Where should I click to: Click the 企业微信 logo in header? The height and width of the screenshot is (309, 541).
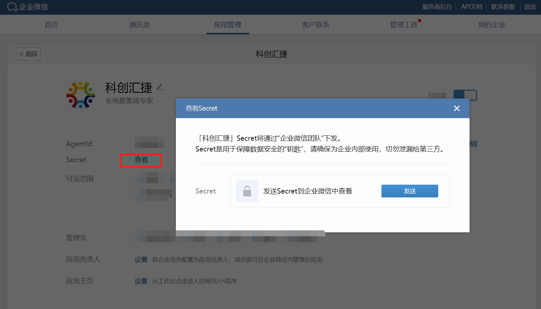(27, 7)
